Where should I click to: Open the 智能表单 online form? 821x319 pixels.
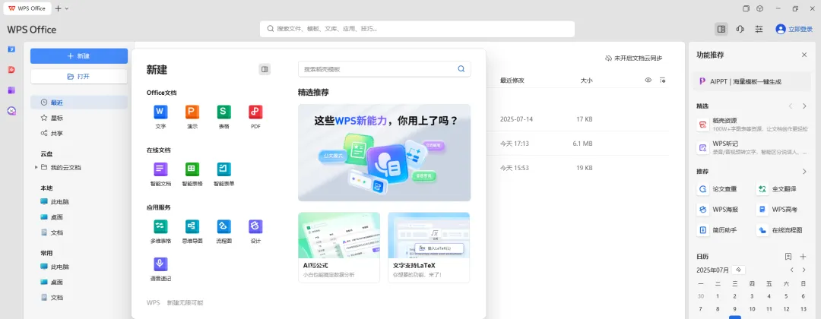click(224, 174)
